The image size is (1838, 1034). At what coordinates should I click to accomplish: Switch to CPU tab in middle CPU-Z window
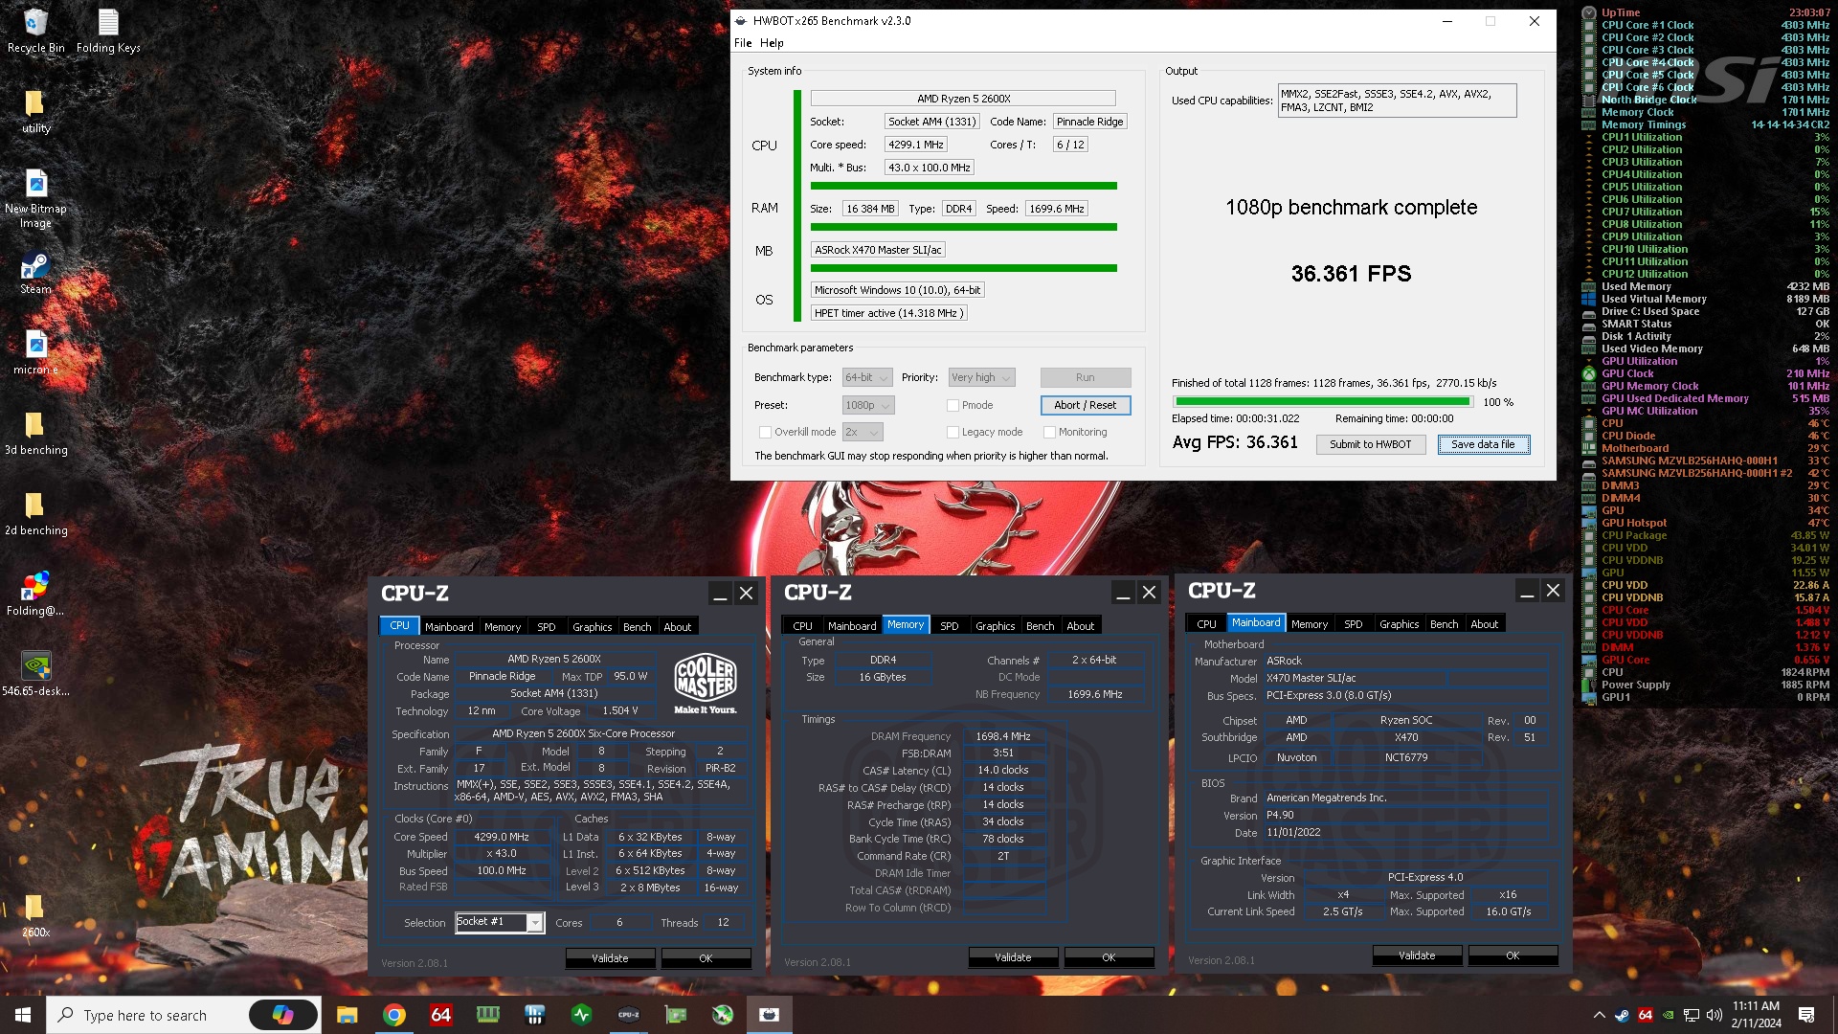pyautogui.click(x=802, y=626)
